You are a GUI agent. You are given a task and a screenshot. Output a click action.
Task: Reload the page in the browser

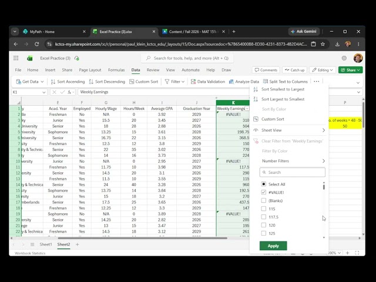(x=36, y=44)
